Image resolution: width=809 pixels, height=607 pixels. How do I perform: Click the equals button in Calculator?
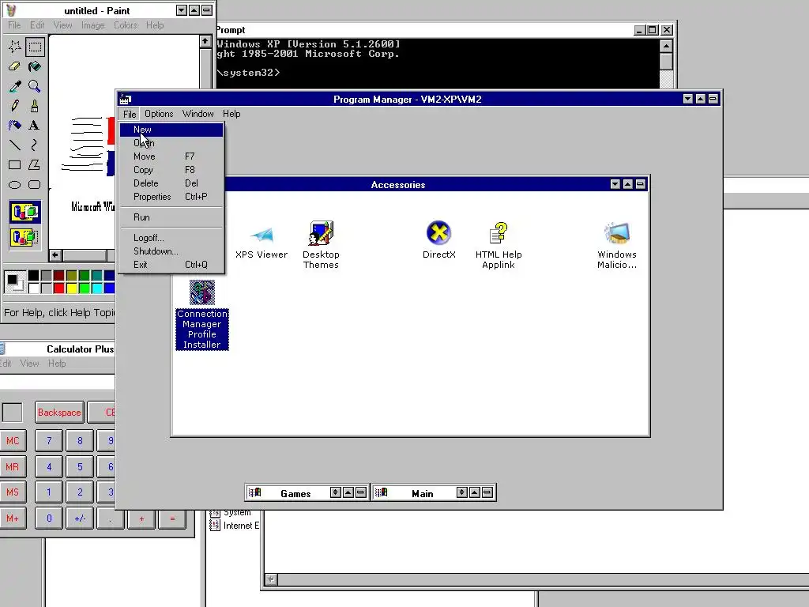tap(172, 518)
